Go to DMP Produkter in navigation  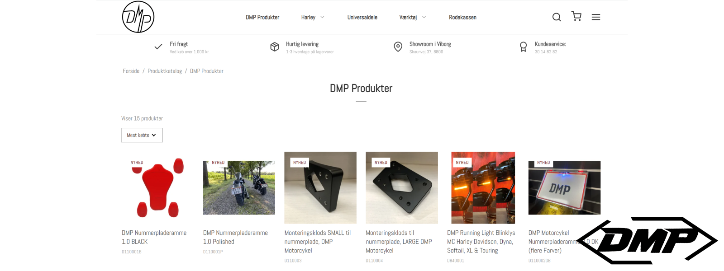pyautogui.click(x=262, y=18)
